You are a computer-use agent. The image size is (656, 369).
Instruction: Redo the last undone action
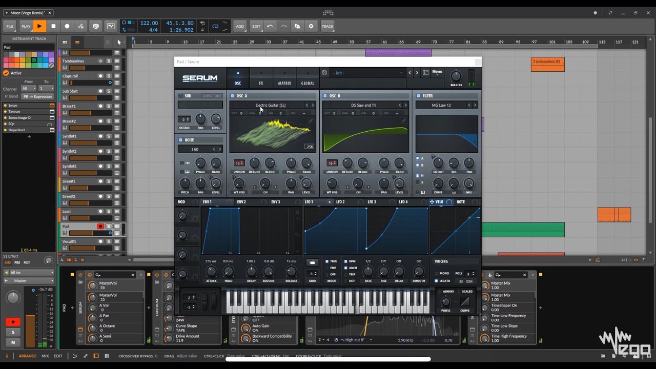tap(283, 26)
